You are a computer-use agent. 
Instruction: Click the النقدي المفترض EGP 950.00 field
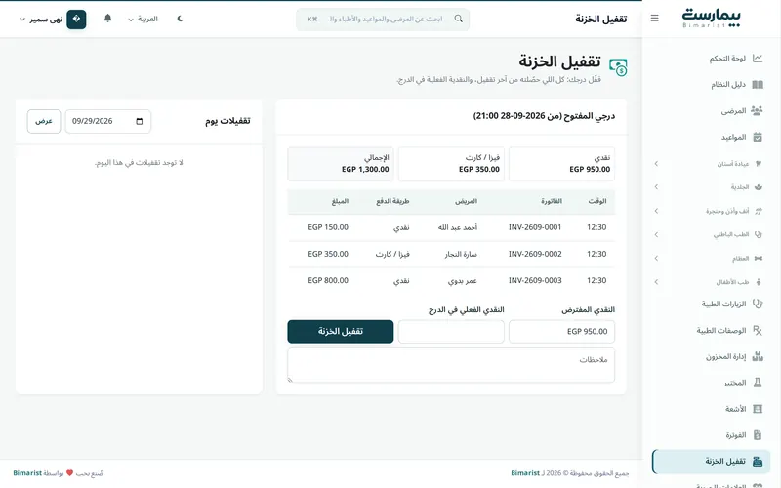coord(561,331)
